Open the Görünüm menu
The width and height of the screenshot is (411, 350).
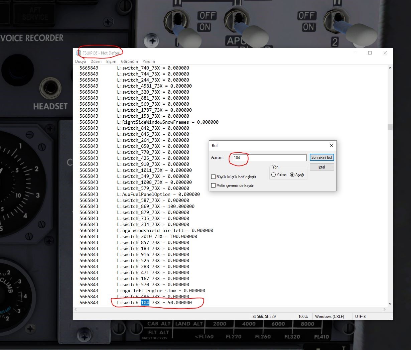(x=129, y=62)
